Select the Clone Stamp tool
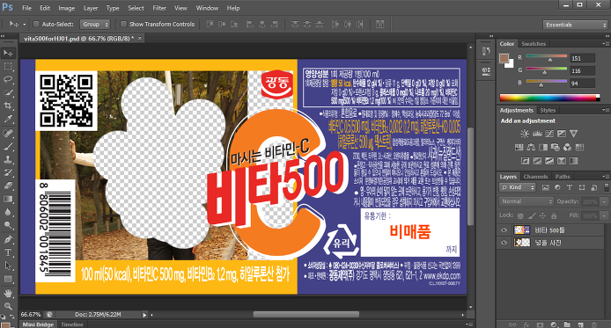The image size is (611, 328). click(x=8, y=160)
